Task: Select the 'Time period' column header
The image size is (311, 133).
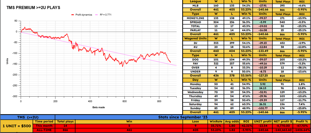Action: pos(44,121)
